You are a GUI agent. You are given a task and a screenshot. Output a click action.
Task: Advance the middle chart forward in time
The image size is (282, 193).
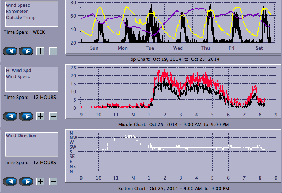[26, 116]
